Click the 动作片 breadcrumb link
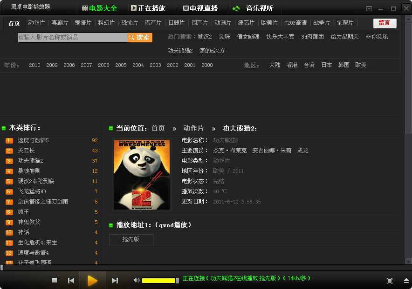Screen dimensions: 412x289 click(x=193, y=128)
